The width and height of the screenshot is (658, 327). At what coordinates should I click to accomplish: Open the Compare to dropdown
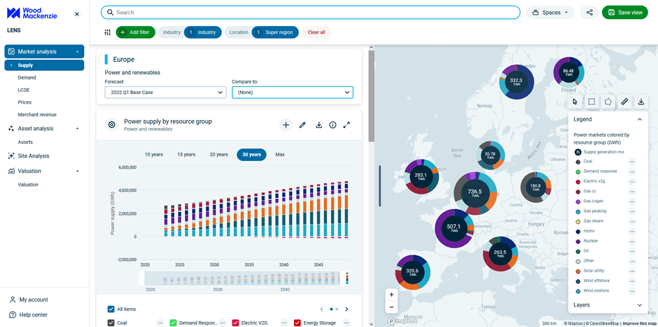coord(293,92)
